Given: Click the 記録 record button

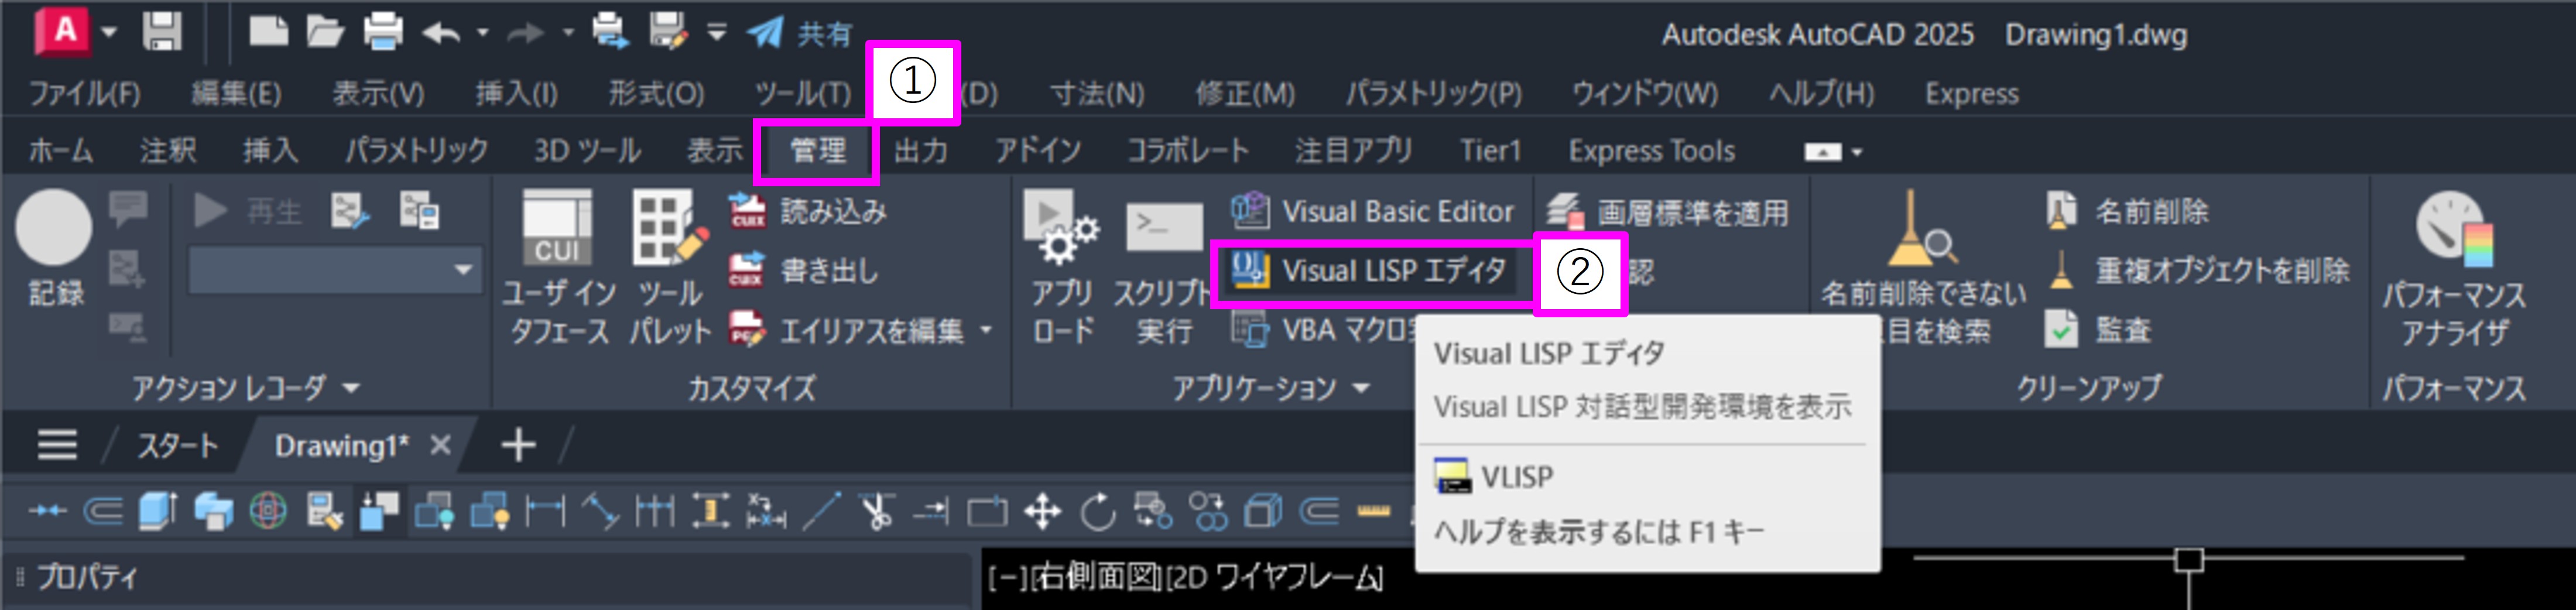Looking at the screenshot, I should pyautogui.click(x=54, y=248).
